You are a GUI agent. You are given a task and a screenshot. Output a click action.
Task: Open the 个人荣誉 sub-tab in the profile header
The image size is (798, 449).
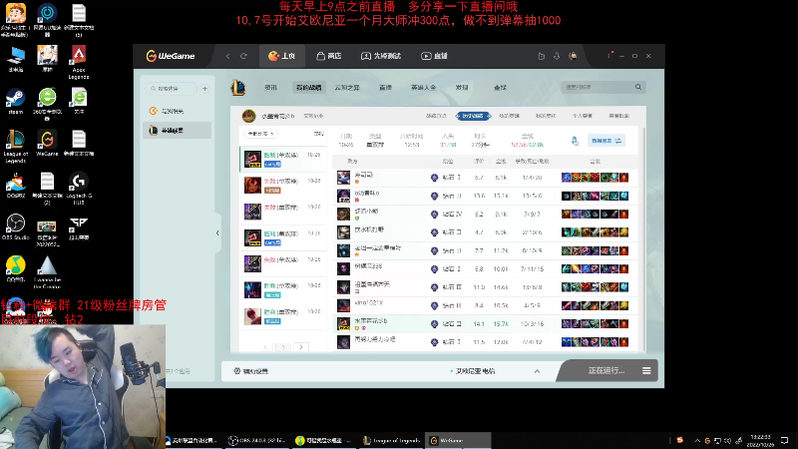583,116
